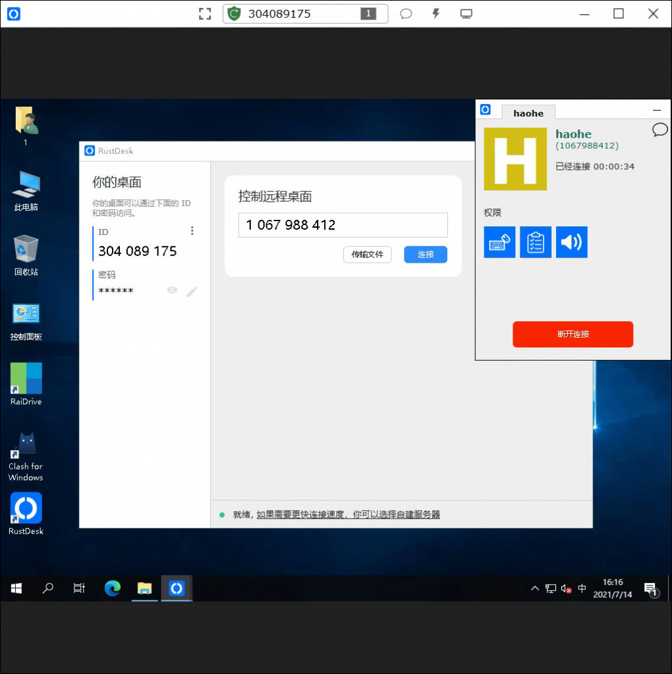The height and width of the screenshot is (674, 672).
Task: Select the haohe tab in the connection window
Action: (x=528, y=113)
